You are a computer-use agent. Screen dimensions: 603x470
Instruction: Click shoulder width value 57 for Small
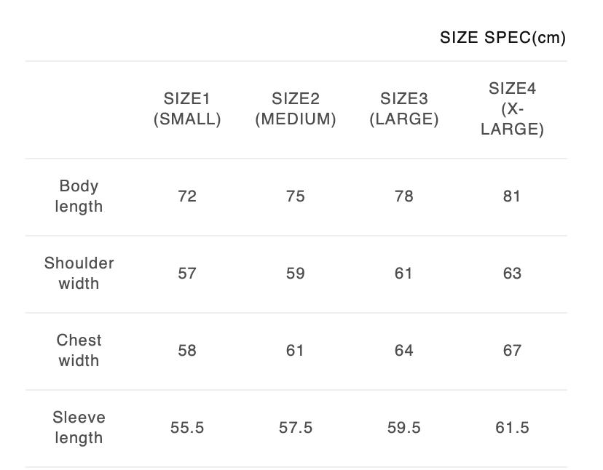[187, 274]
